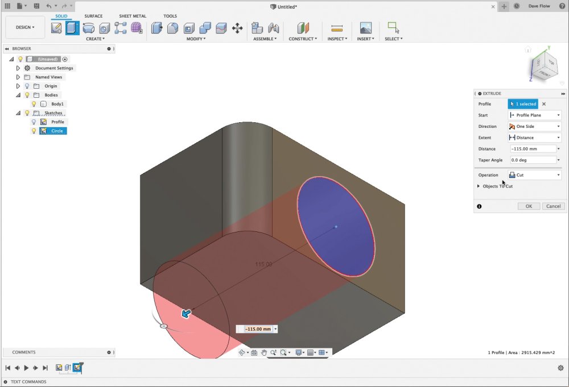Click the 1 selected profile button
The height and width of the screenshot is (387, 569).
tap(523, 104)
